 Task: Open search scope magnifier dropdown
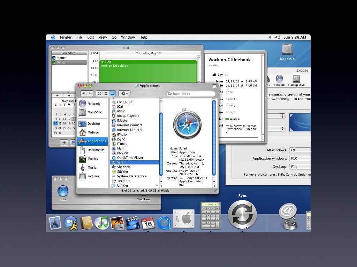tap(170, 94)
